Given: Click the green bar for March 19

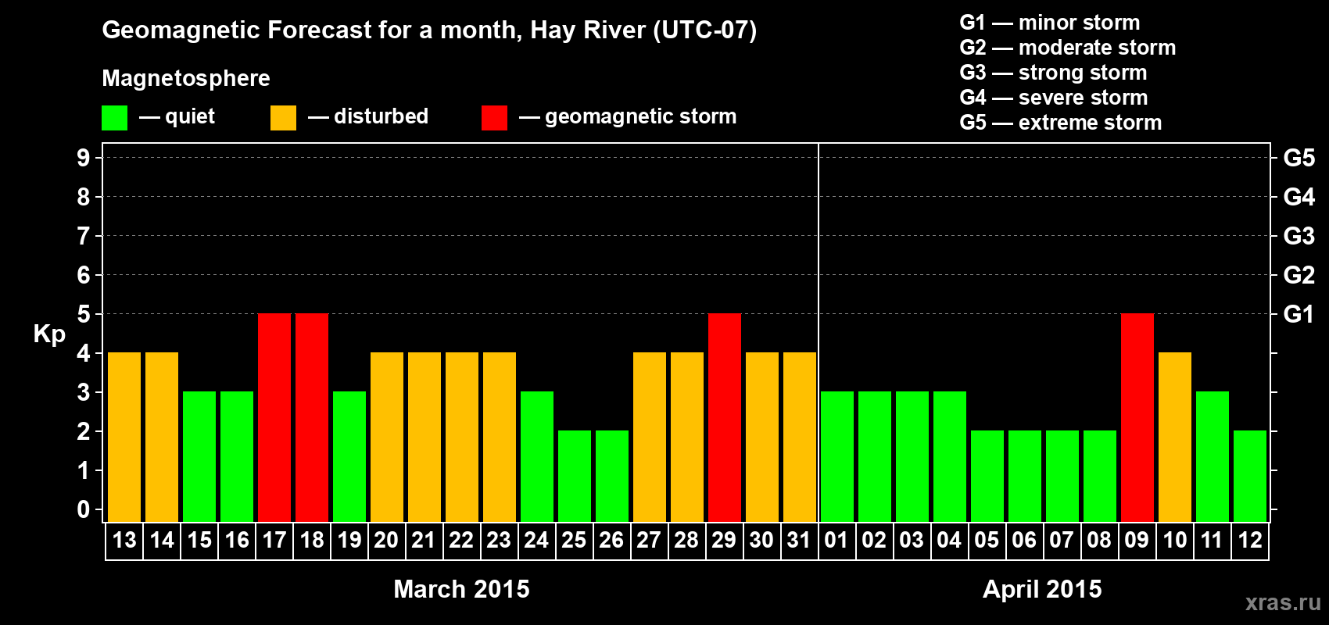Looking at the screenshot, I should pos(349,456).
